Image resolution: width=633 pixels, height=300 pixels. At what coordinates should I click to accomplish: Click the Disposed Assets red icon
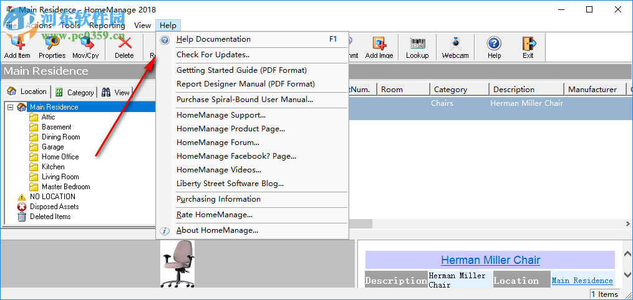coord(22,207)
